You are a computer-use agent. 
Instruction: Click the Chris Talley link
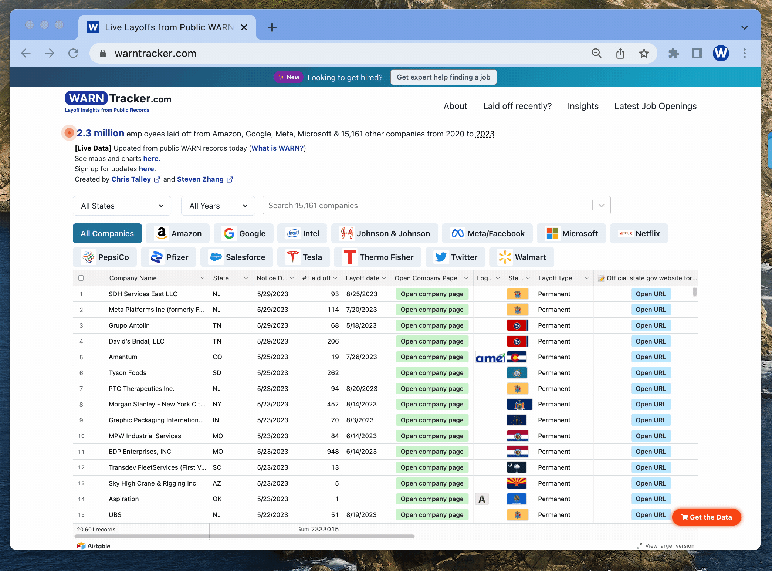[131, 179]
